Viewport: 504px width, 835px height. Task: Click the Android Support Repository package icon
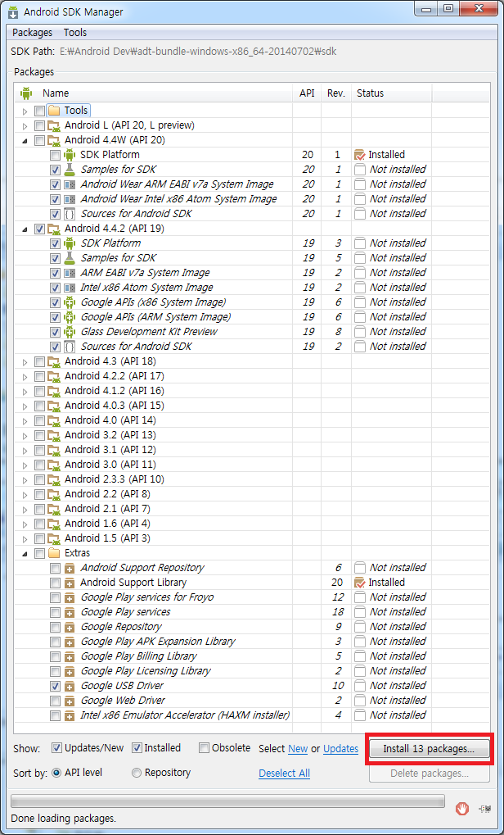(x=70, y=568)
